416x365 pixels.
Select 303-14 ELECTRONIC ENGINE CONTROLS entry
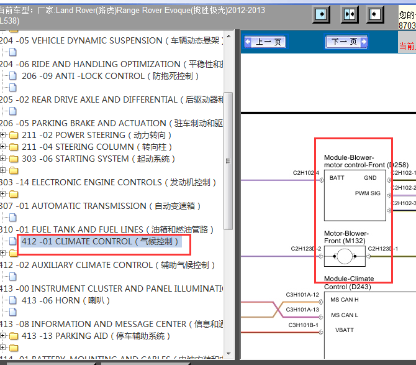(x=108, y=183)
